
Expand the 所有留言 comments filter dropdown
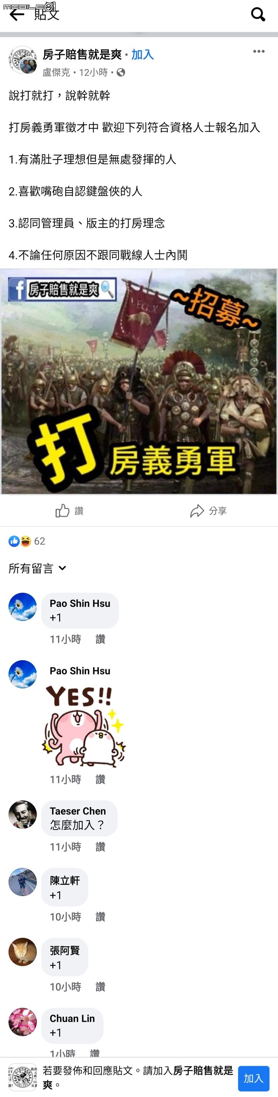click(x=37, y=568)
